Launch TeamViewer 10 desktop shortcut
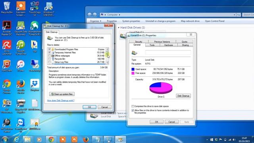 21,126
